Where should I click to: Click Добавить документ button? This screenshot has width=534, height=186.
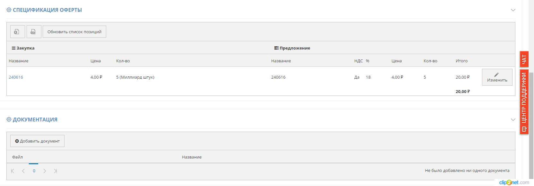37,141
